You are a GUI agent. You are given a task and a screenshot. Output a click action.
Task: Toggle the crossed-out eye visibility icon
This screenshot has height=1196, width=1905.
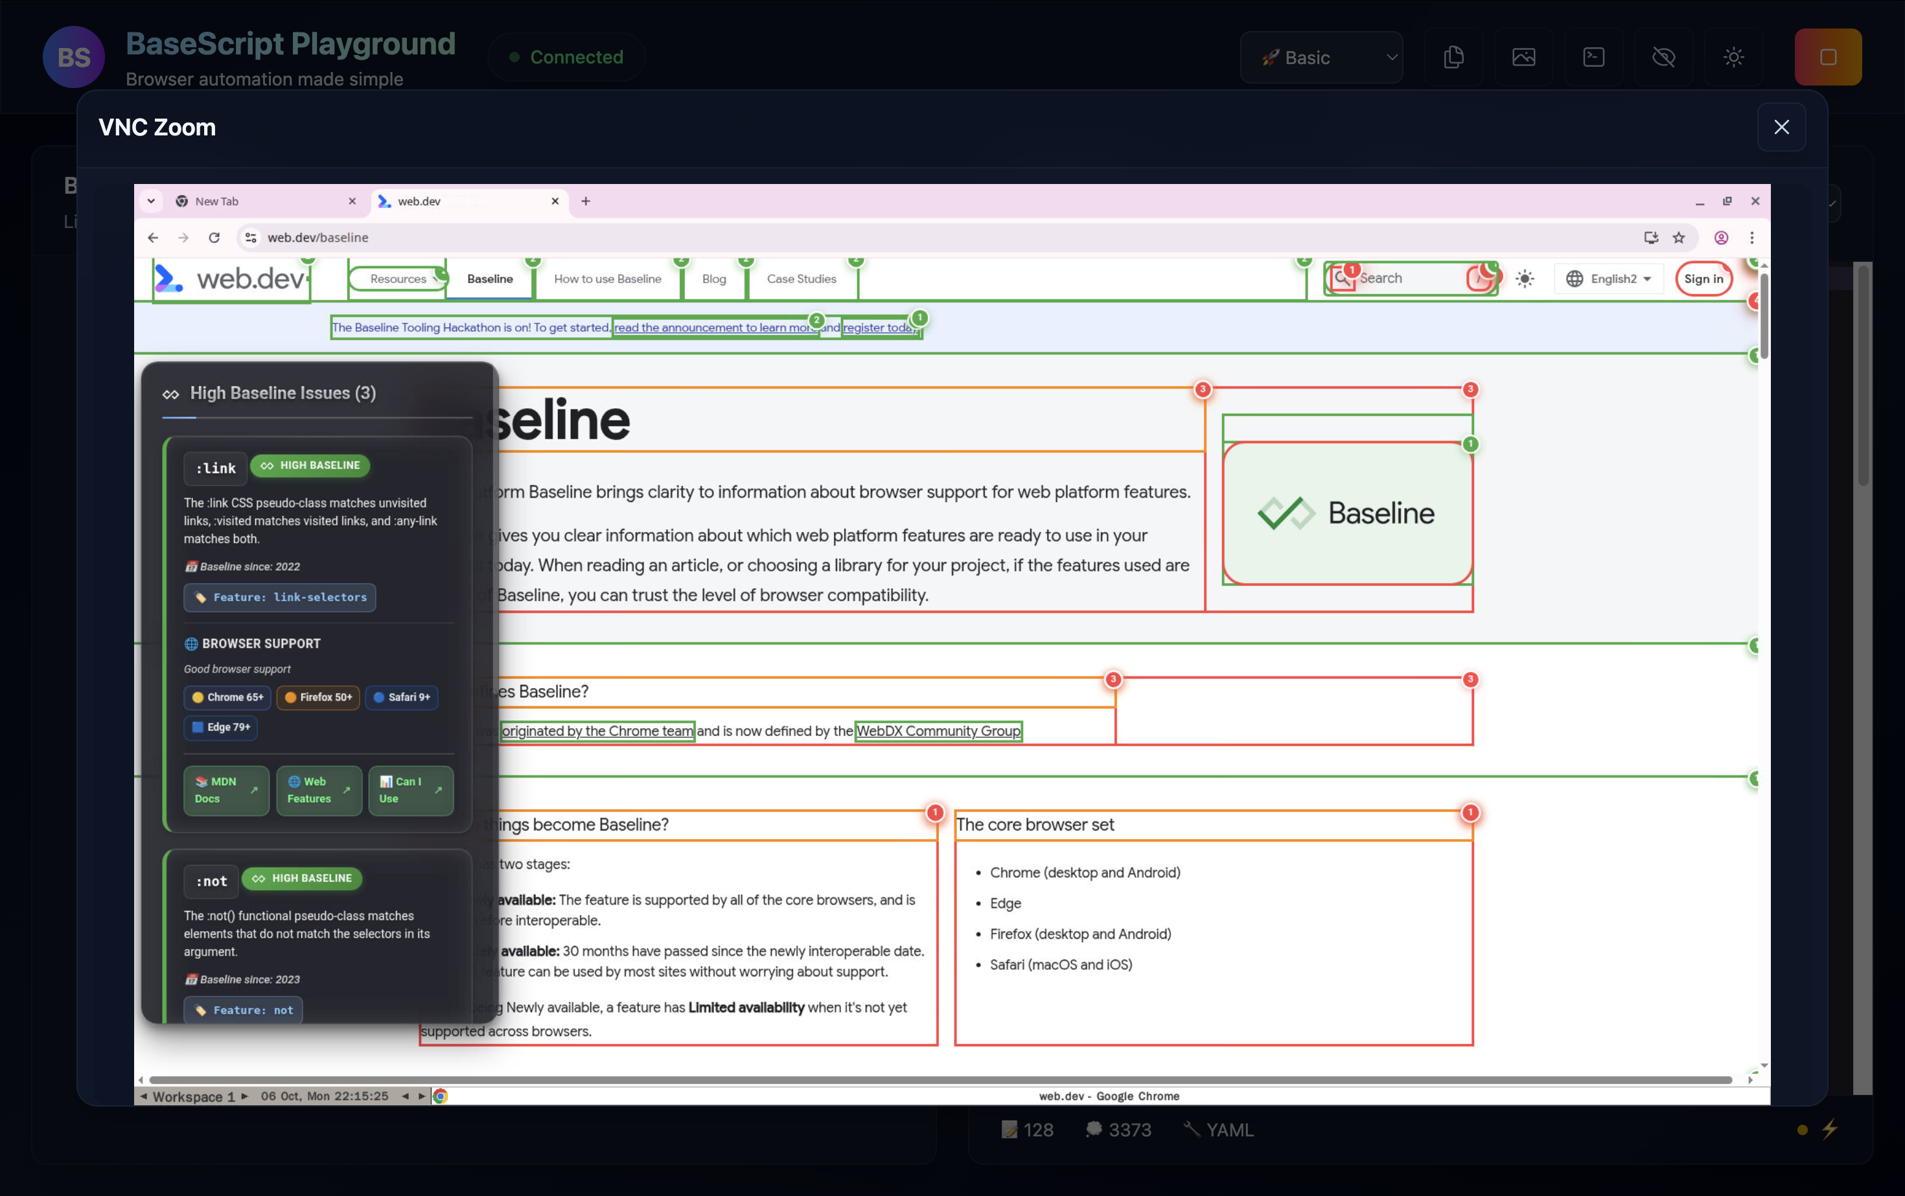[1663, 57]
